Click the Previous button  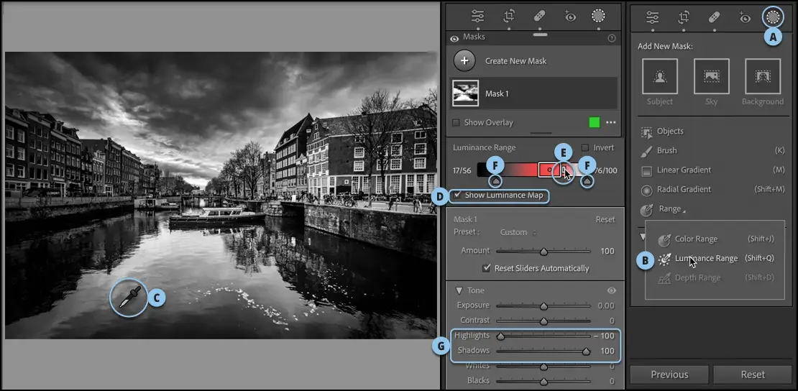tap(669, 374)
